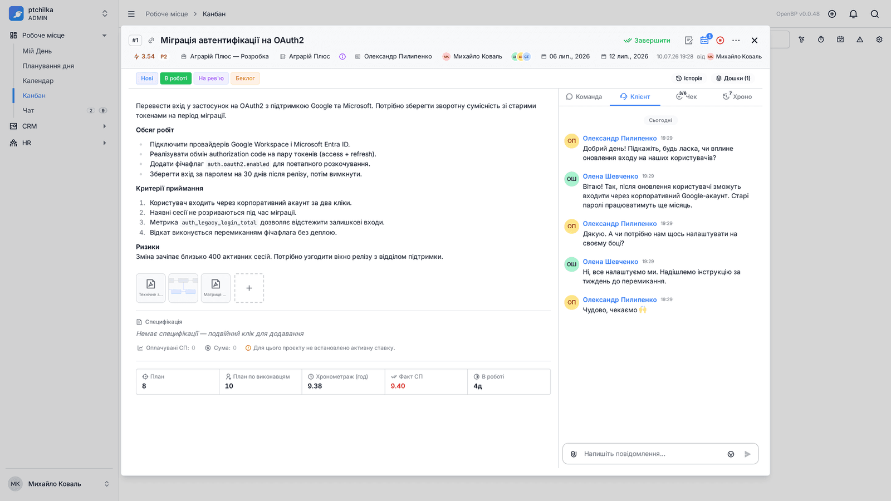The image size is (891, 501).
Task: Focus the Напишіть повідомлення input
Action: tap(652, 454)
